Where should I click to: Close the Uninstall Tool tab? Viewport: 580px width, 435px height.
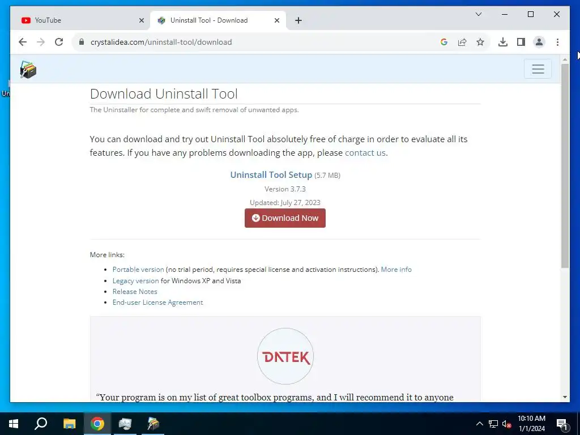pyautogui.click(x=276, y=21)
